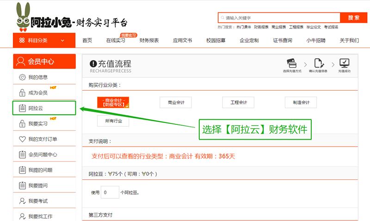
Task: Open the 证书查询 navigation tab
Action: [283, 40]
